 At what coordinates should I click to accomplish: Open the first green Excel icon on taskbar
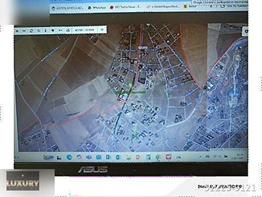pos(108,157)
